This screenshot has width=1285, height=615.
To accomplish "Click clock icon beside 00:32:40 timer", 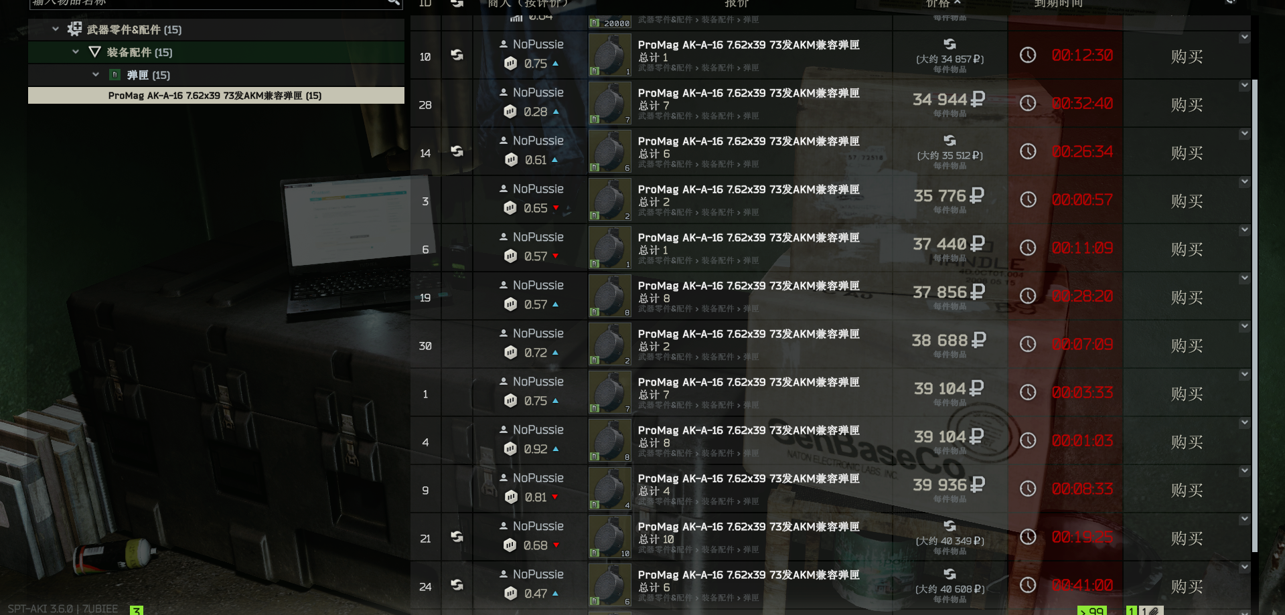I will tap(1028, 103).
